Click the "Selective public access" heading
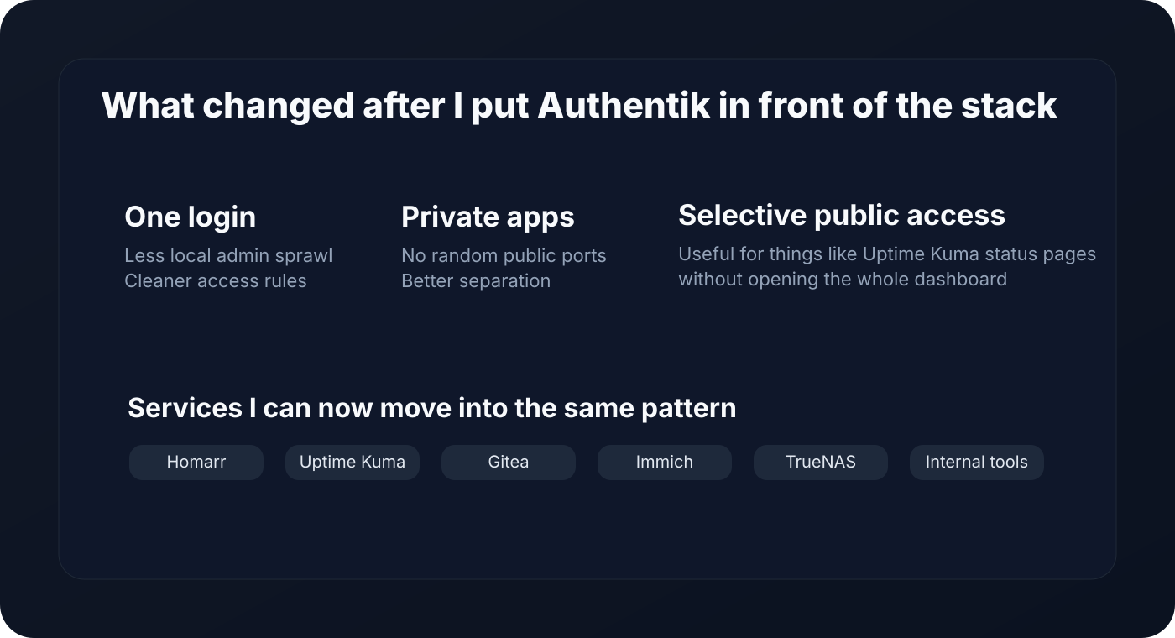This screenshot has height=638, width=1175. tap(841, 215)
